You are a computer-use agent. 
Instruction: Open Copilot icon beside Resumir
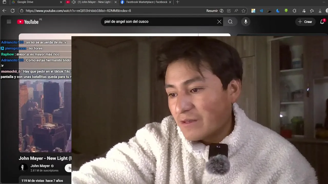pos(222,11)
